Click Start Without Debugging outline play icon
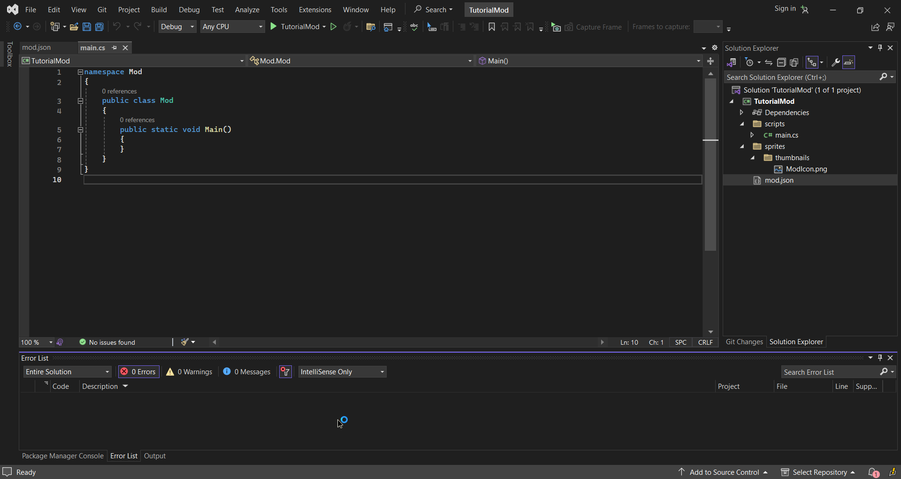The image size is (901, 479). 334,27
